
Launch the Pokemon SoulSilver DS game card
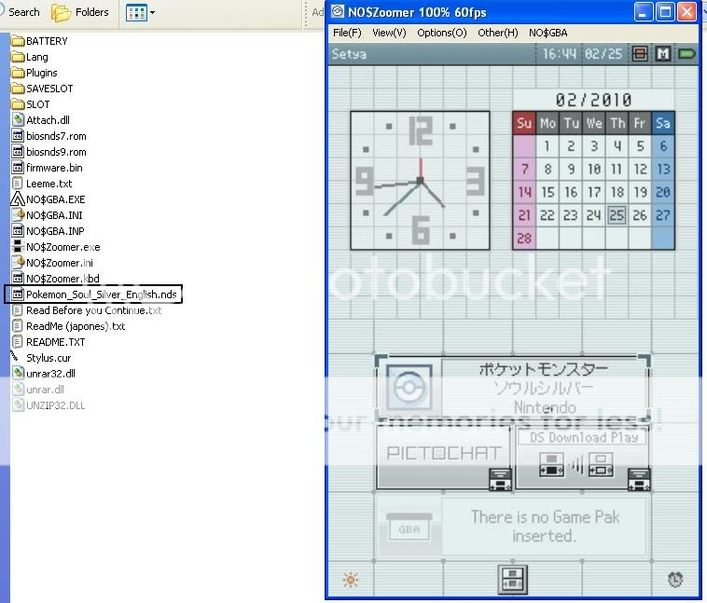click(513, 388)
